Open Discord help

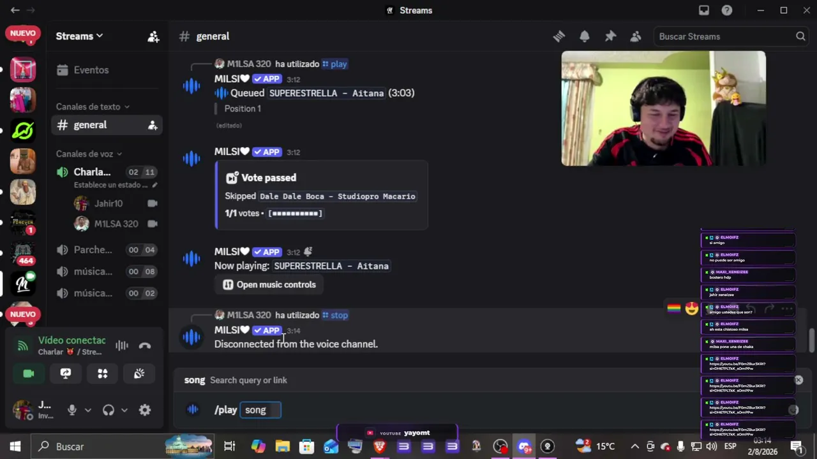727,10
